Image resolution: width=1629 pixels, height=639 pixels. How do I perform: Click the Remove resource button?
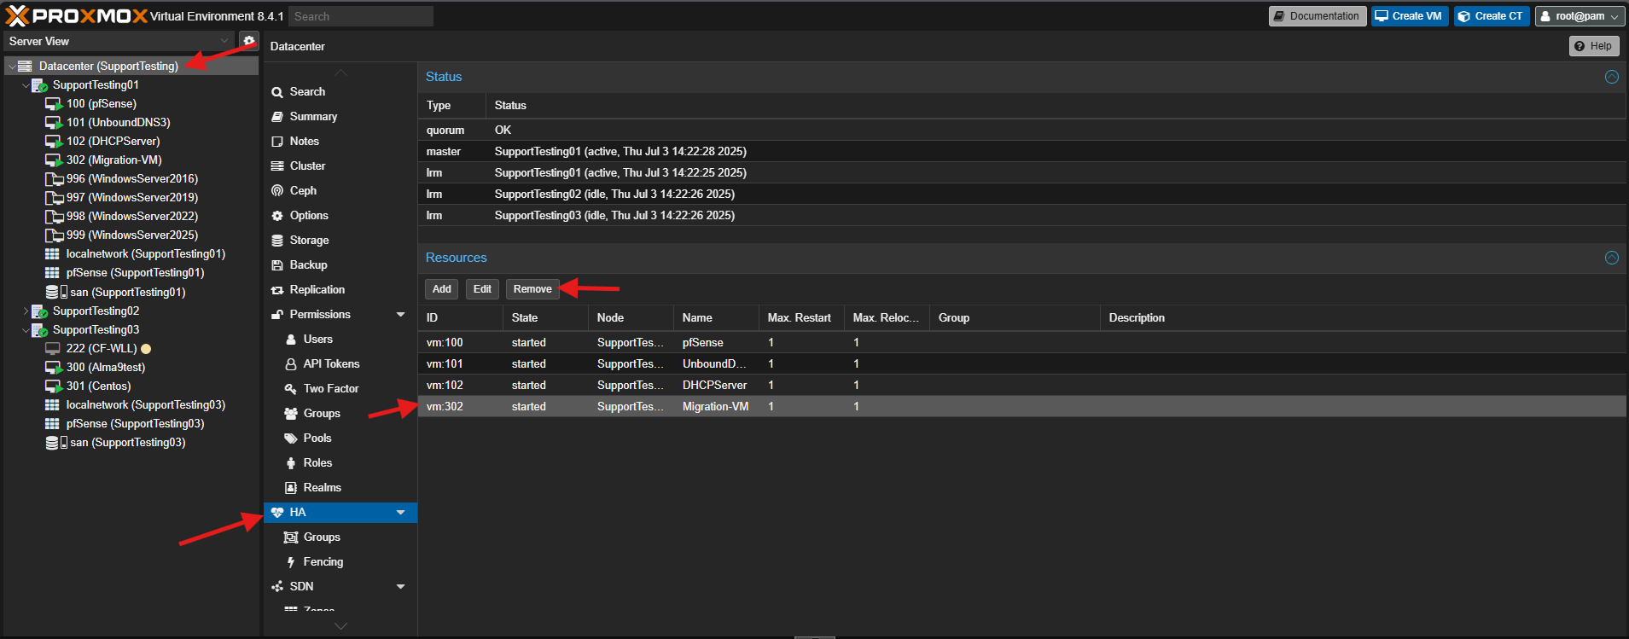click(532, 289)
